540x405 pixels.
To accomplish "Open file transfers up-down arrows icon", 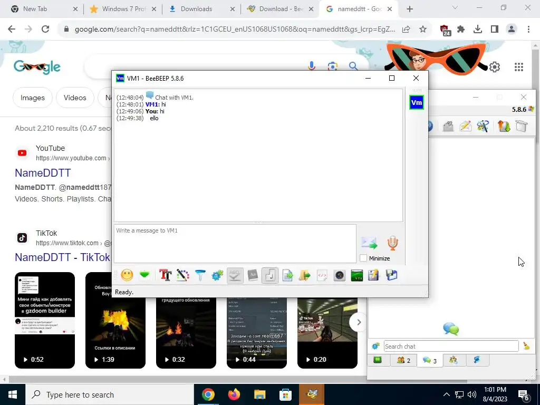I will 504,127.
